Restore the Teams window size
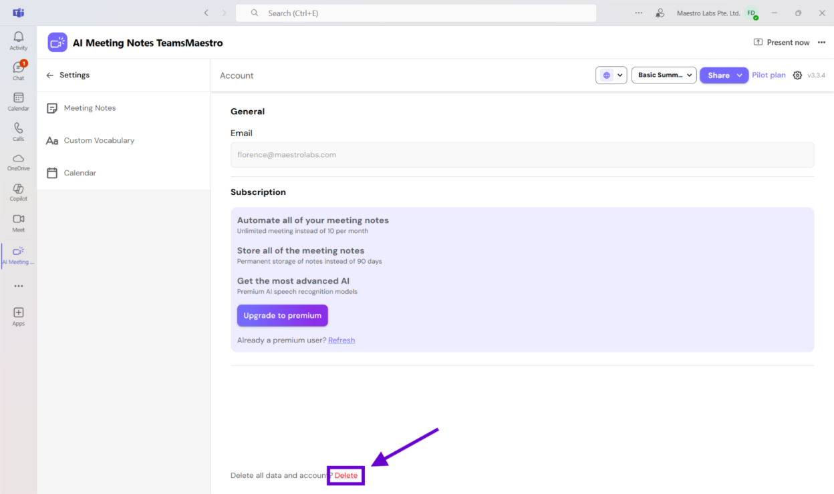Screen dimensions: 834x494 pos(798,13)
